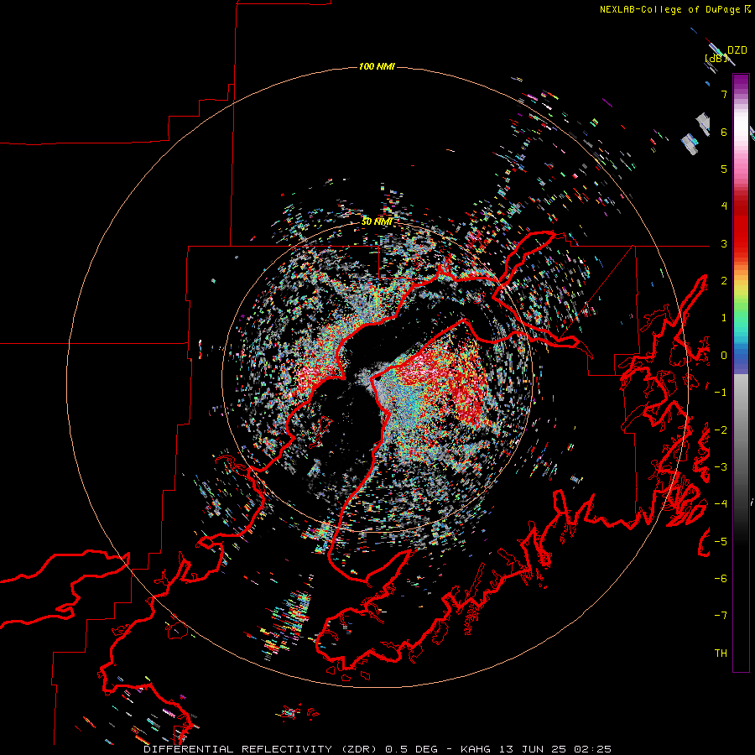755x755 pixels.
Task: Click the 50 NMI range ring label
Action: pyautogui.click(x=377, y=221)
